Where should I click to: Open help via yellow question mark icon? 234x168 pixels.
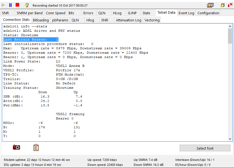(27, 5)
